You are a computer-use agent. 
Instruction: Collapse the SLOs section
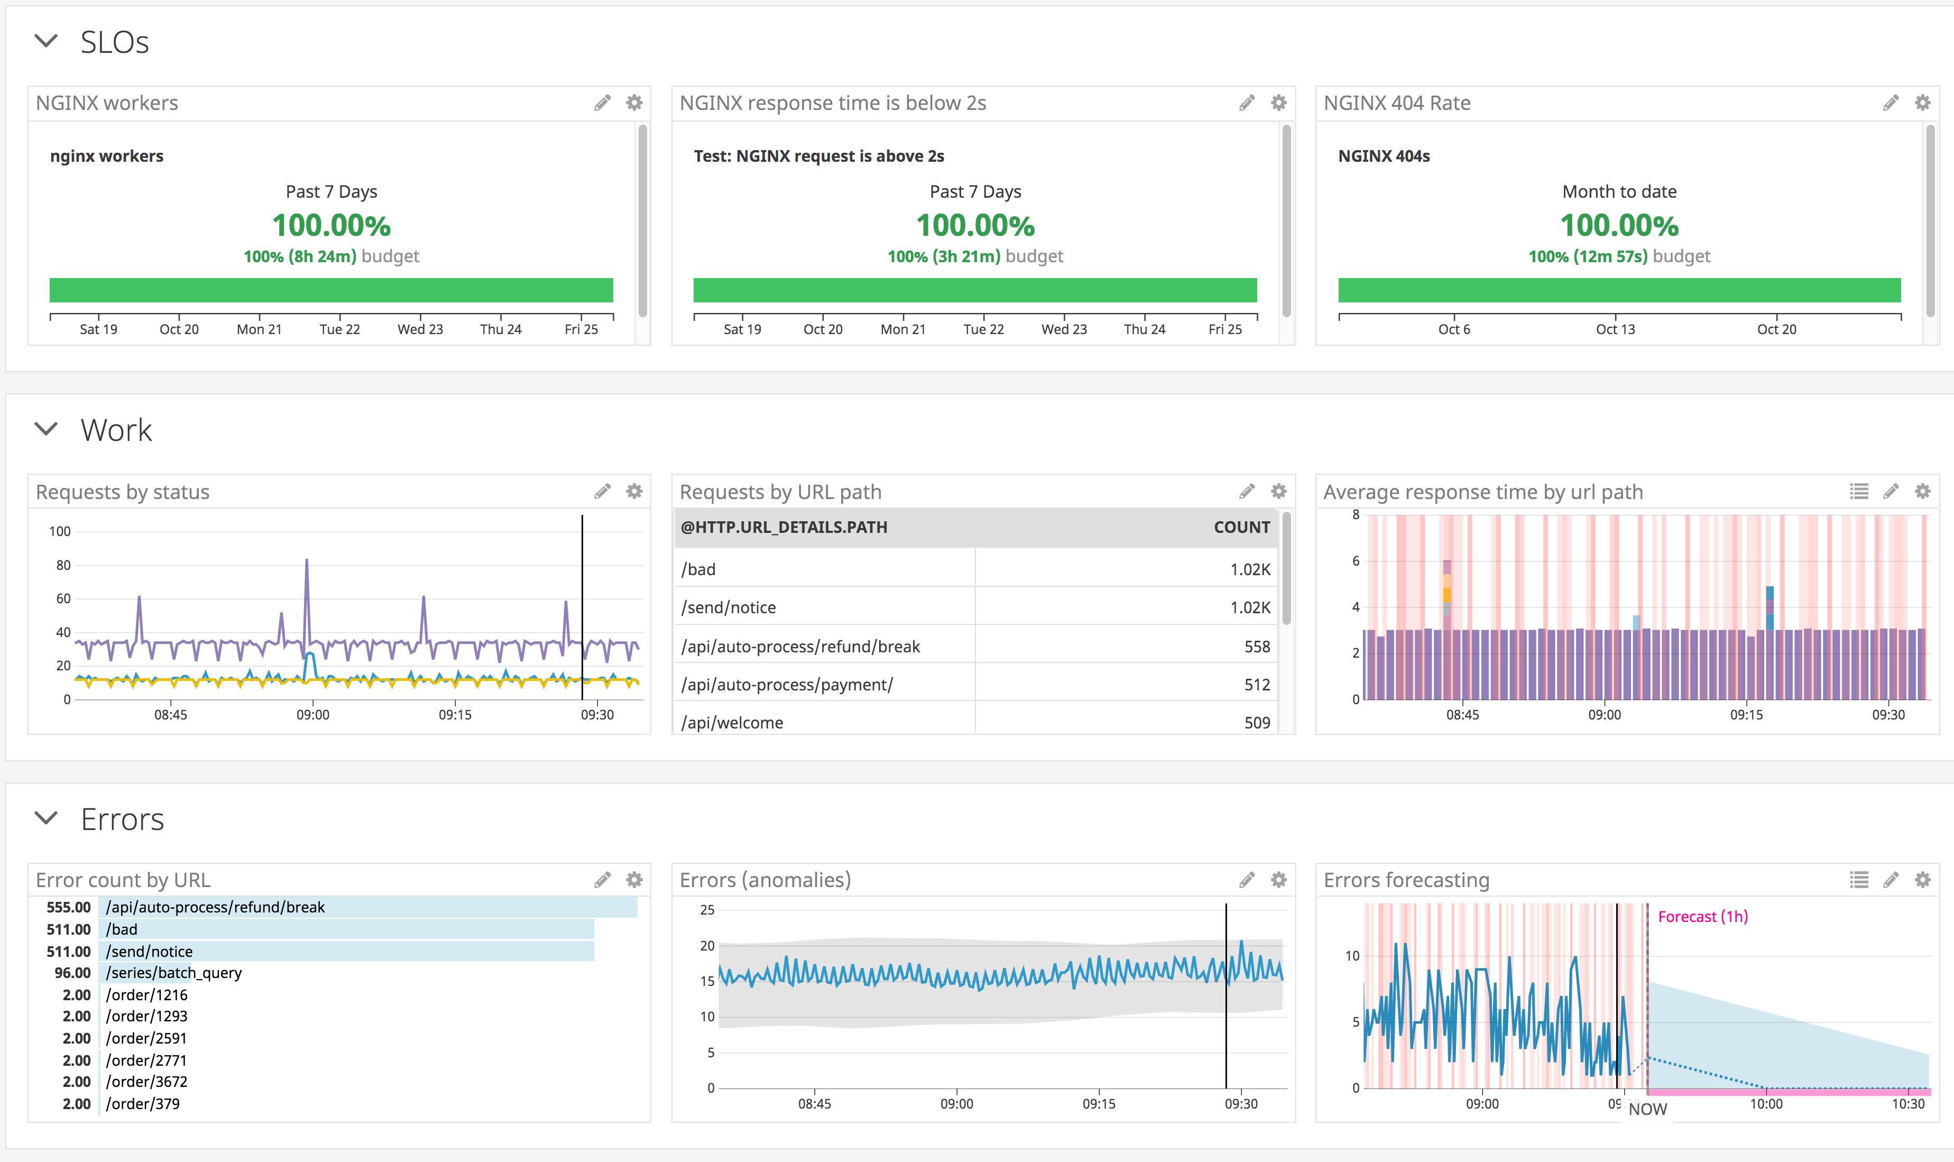click(x=48, y=42)
